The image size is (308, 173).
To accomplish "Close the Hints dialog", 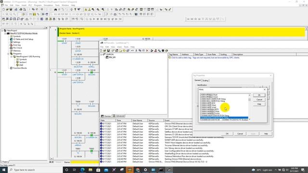I will click(x=264, y=89).
